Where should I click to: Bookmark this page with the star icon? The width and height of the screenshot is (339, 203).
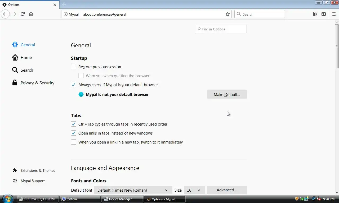click(x=228, y=14)
